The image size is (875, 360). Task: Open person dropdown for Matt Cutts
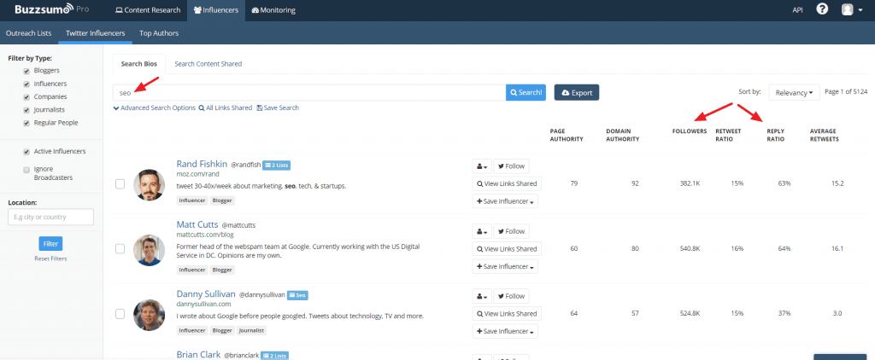(x=482, y=231)
